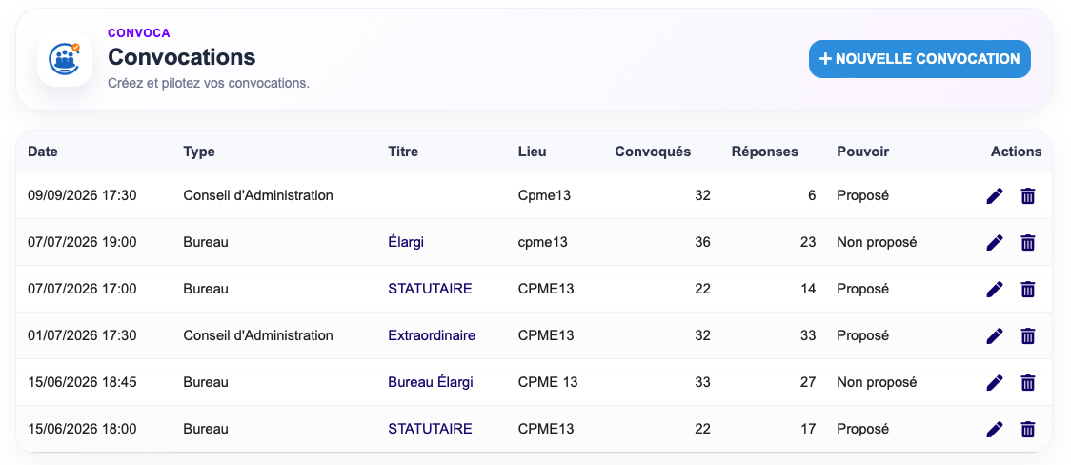Viewport: 1071px width, 465px height.
Task: Delete the 09/09/2026 17:30 convocation
Action: tap(1027, 196)
